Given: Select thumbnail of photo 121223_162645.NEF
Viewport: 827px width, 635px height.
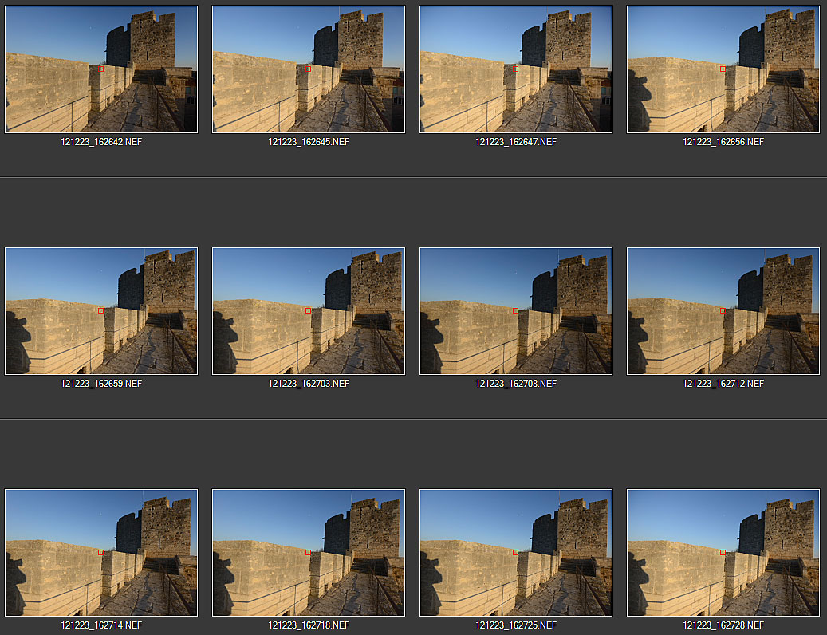Looking at the screenshot, I should (309, 69).
